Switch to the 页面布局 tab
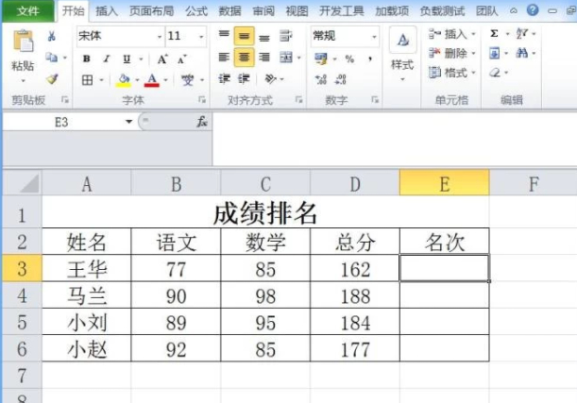This screenshot has height=403, width=577. coord(152,11)
